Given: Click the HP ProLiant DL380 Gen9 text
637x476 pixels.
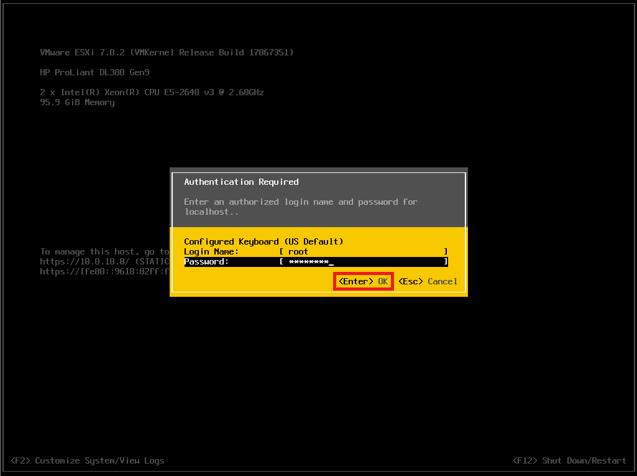Looking at the screenshot, I should pos(94,72).
